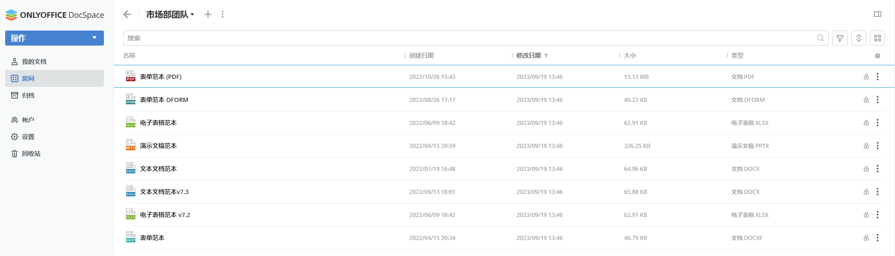Viewport: 895px width, 256px height.
Task: Open context menu for 电子表格范本 v7.2
Action: pos(877,215)
